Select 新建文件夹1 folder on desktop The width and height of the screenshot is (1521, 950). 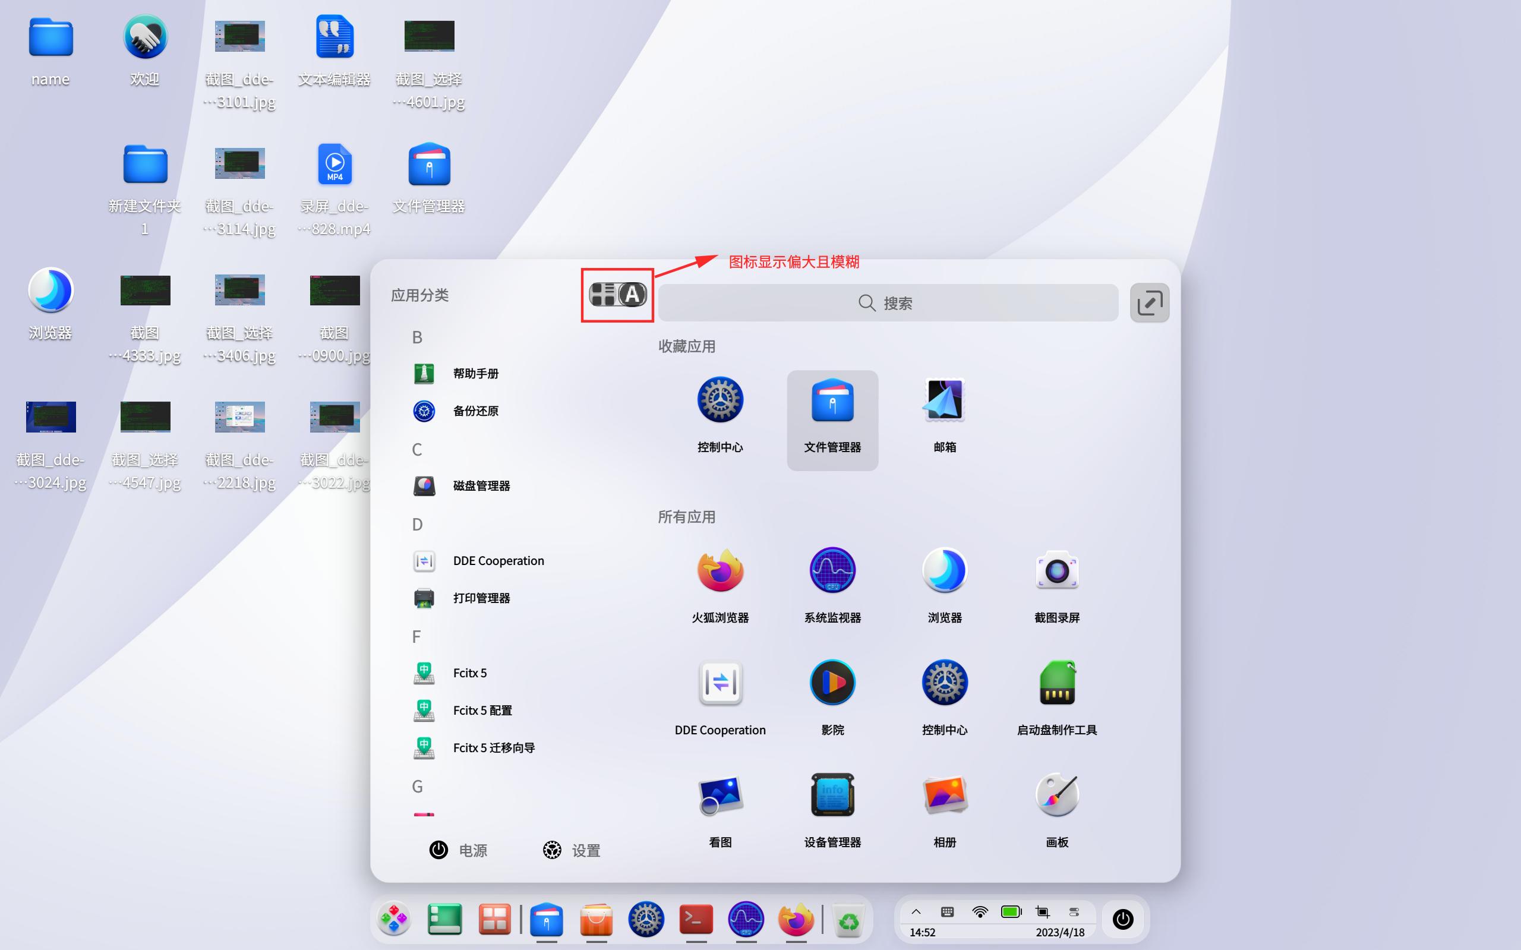pyautogui.click(x=144, y=188)
